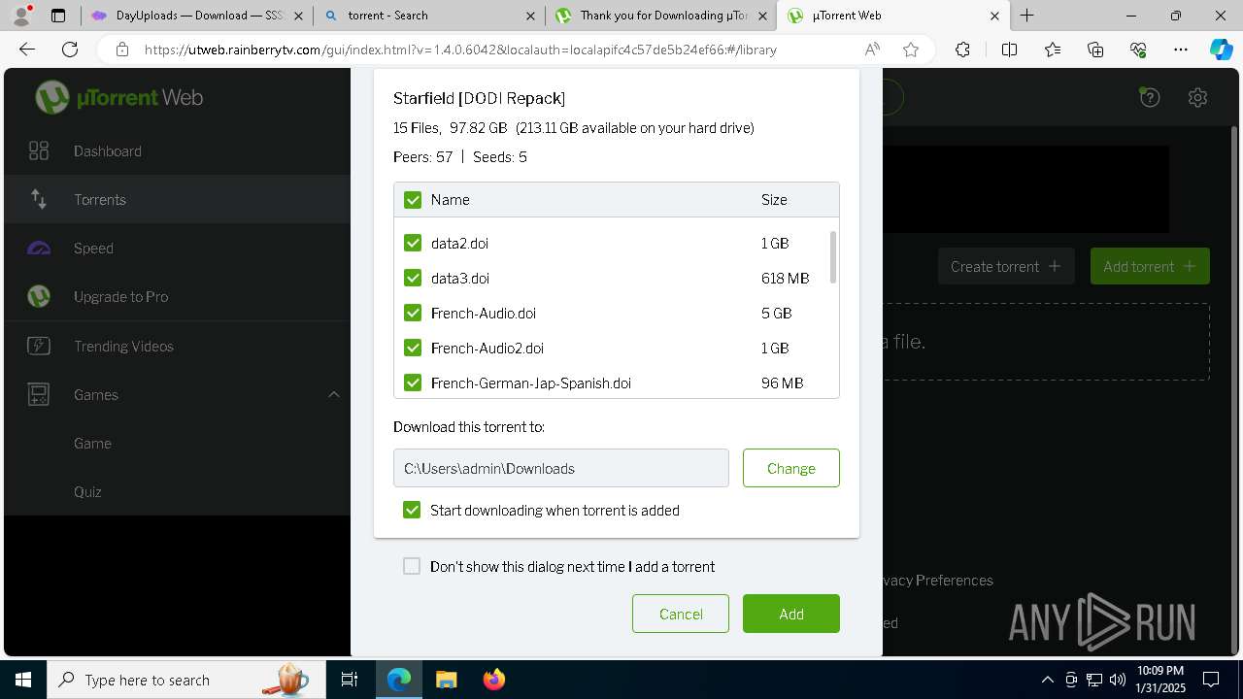
Task: Open the Windows Start menu
Action: [23, 680]
